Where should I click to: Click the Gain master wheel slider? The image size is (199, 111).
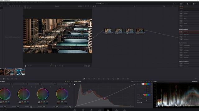(x=43, y=104)
